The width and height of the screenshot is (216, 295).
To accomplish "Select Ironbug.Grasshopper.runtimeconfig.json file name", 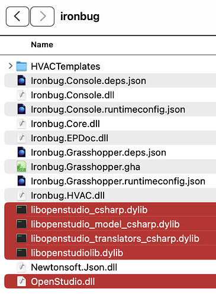I will [x=118, y=181].
